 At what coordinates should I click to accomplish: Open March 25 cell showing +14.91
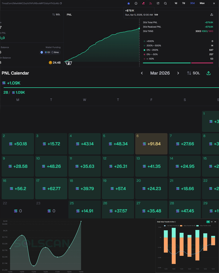point(85,210)
